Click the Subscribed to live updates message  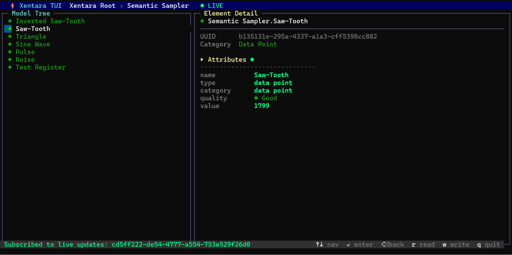click(x=127, y=244)
